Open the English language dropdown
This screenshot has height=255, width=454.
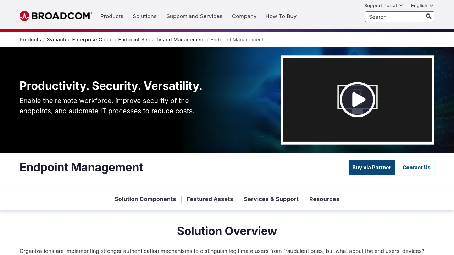422,5
